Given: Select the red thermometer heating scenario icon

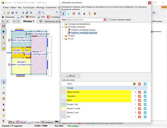Looking at the screenshot, I should point(63,14).
